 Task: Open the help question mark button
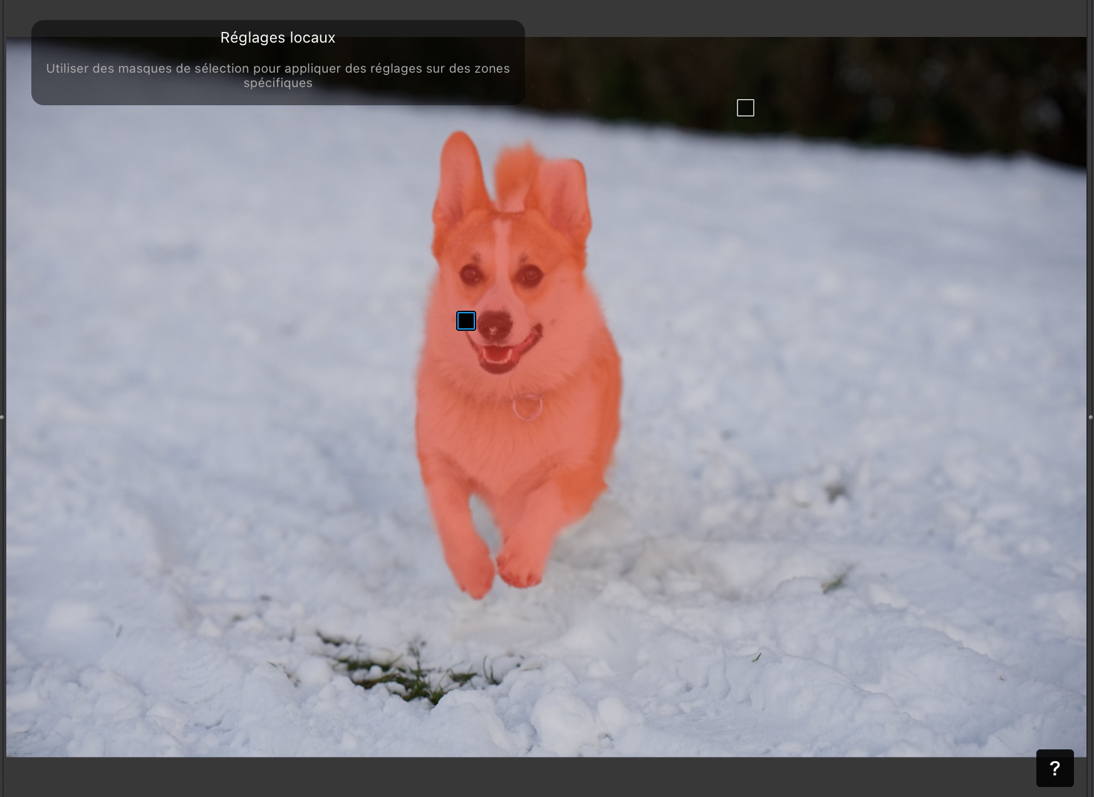coord(1055,768)
